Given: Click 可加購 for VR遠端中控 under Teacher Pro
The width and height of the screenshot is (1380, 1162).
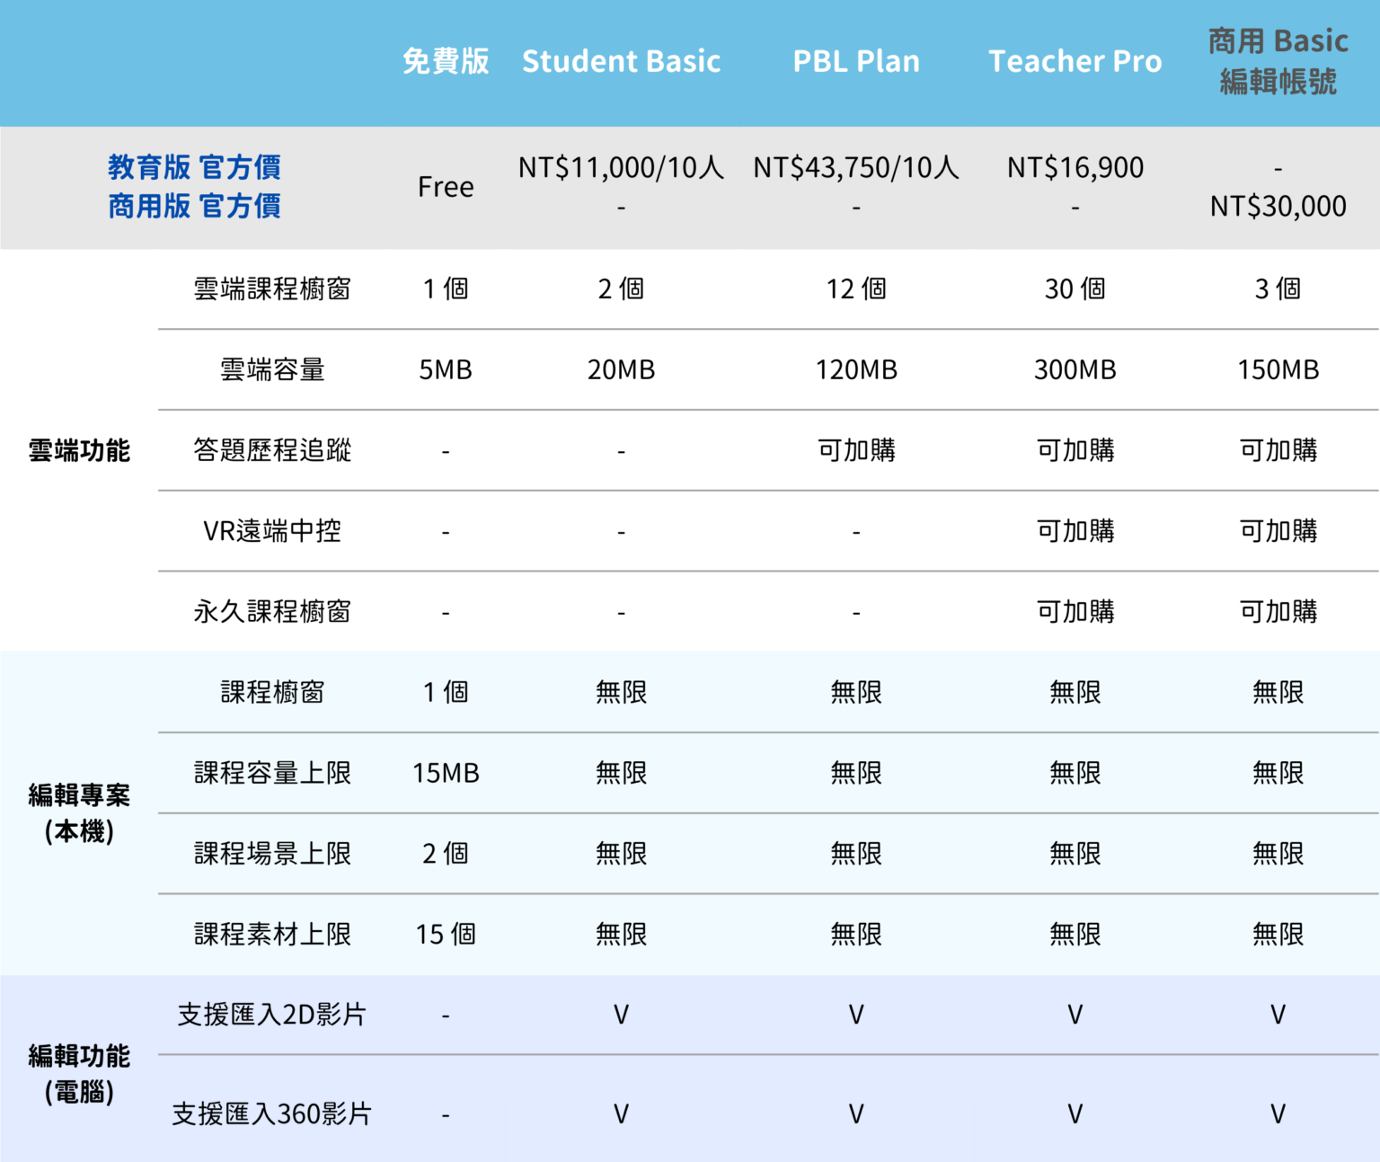Looking at the screenshot, I should (1075, 531).
